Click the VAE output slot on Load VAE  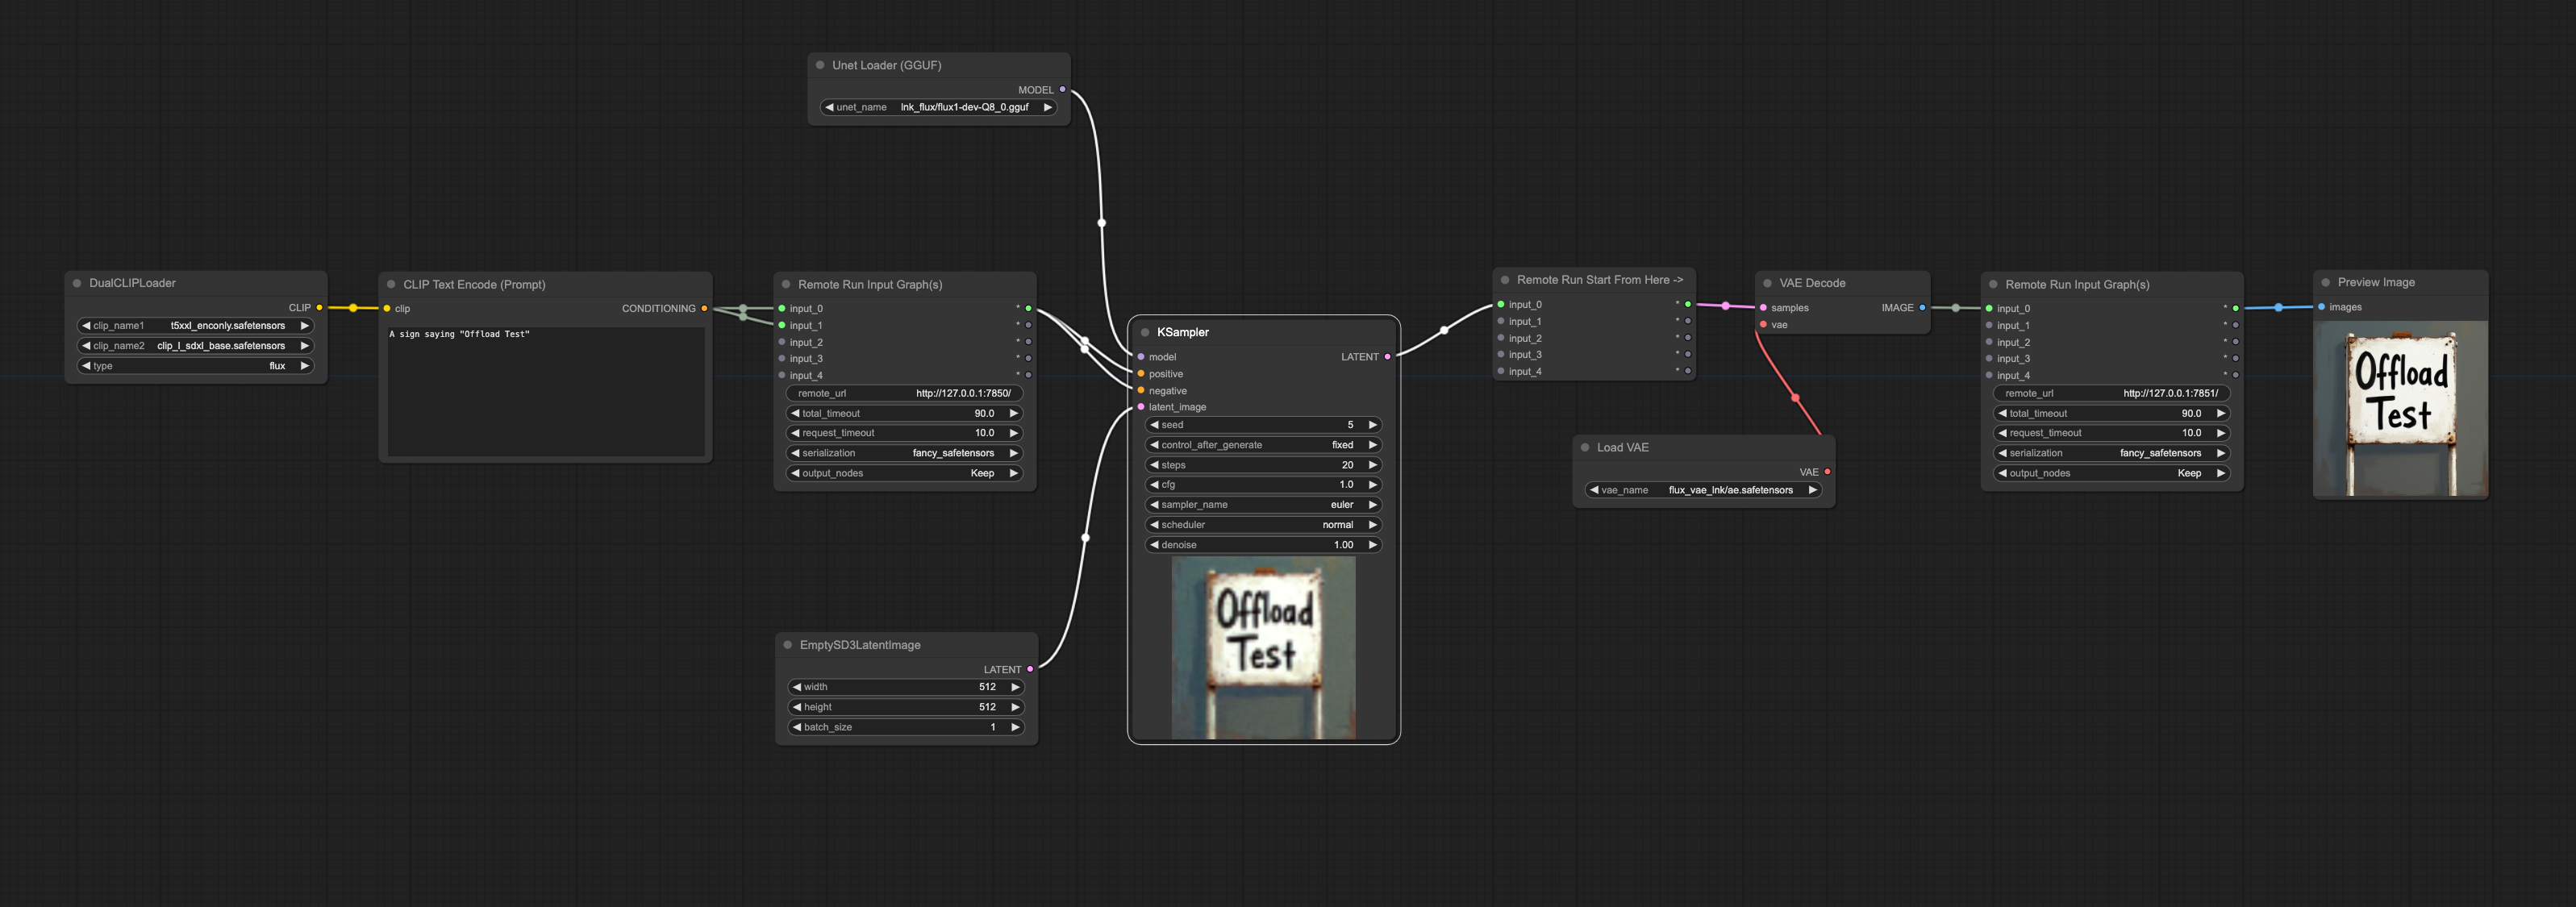point(1827,471)
